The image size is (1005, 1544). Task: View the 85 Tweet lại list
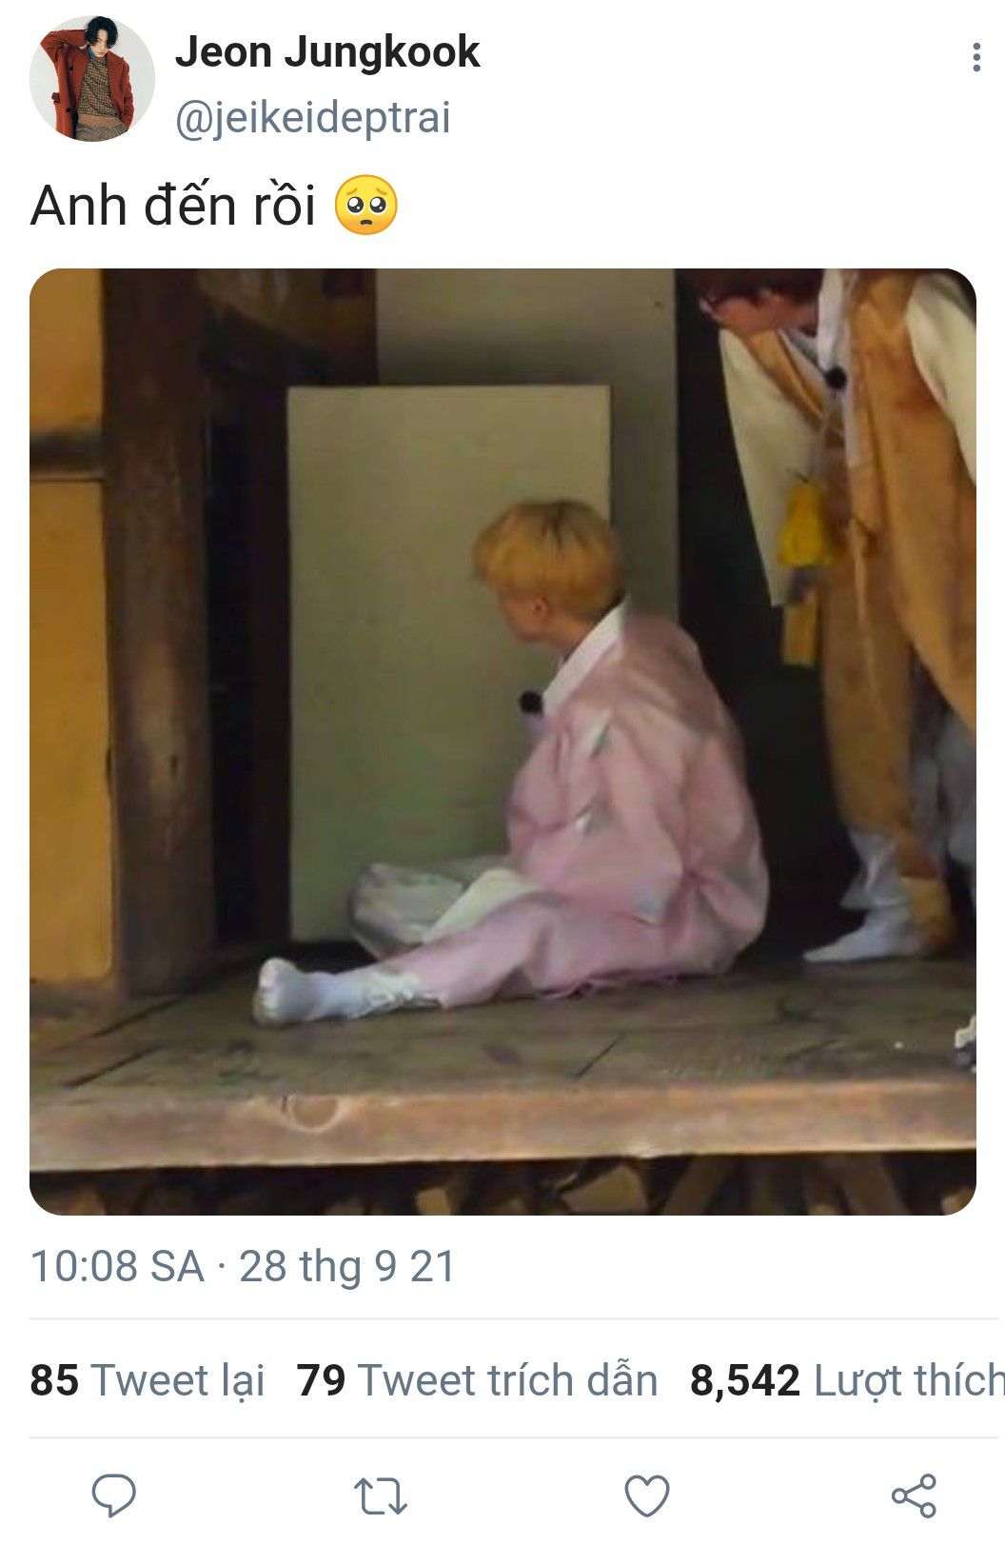coord(148,1380)
